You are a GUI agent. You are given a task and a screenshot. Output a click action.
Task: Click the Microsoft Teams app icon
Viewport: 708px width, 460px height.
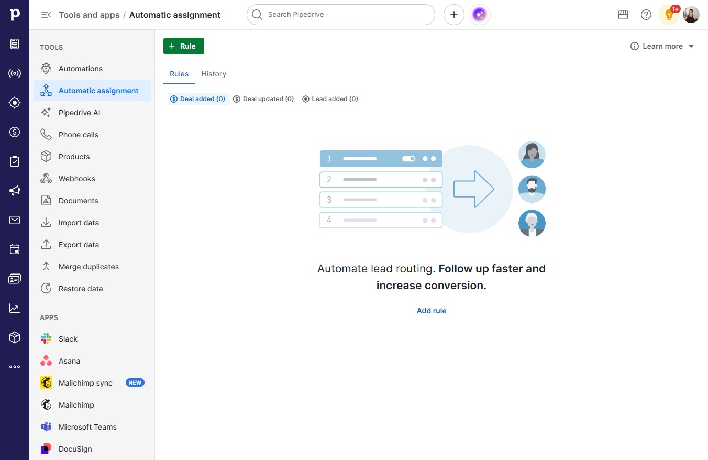pos(46,427)
